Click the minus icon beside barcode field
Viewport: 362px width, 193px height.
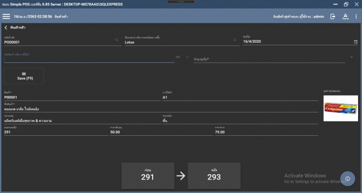click(187, 57)
